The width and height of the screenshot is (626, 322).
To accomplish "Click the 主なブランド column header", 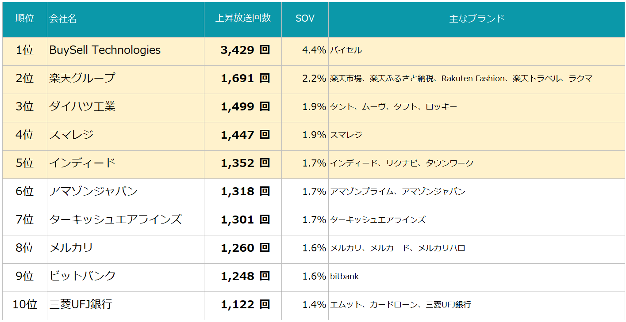I will click(x=476, y=19).
